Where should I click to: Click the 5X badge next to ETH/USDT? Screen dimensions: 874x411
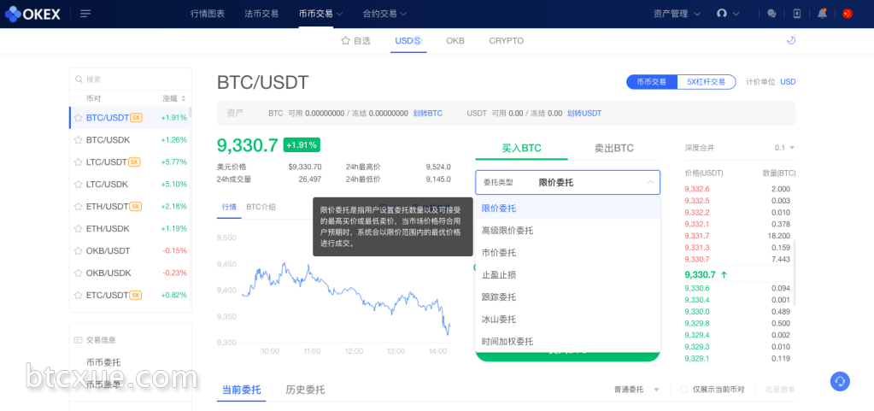136,206
